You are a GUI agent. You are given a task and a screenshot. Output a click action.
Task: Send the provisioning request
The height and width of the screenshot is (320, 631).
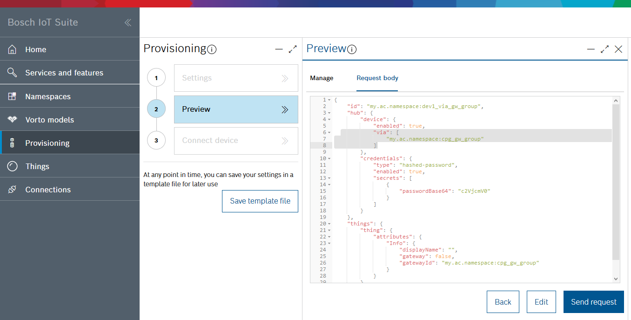tap(594, 302)
